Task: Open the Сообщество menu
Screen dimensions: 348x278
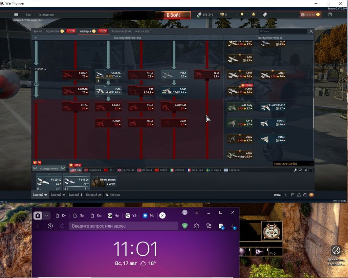Action: click(46, 15)
